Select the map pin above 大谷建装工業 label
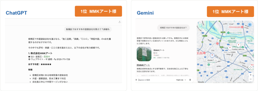This screenshot has height=91, width=258. pyautogui.click(x=238, y=45)
